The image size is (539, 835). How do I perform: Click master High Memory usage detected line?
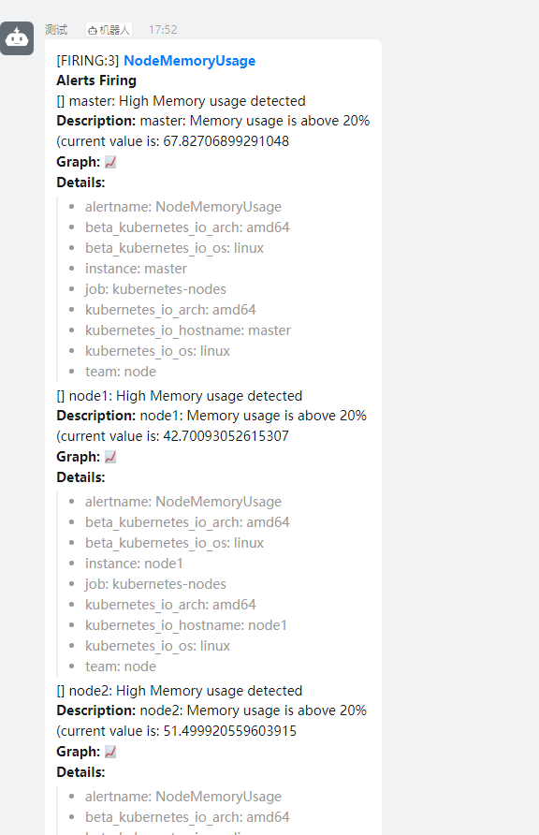(x=181, y=101)
